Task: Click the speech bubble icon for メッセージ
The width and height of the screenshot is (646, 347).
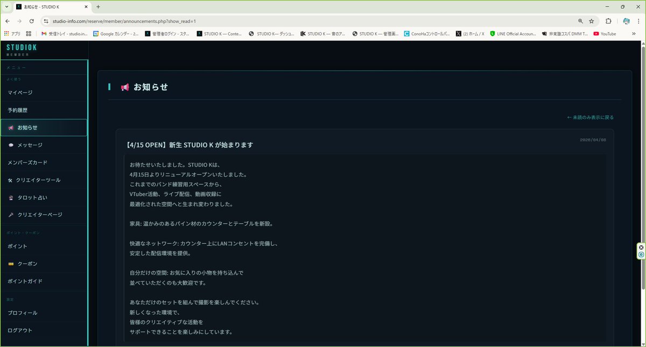Action: 11,145
